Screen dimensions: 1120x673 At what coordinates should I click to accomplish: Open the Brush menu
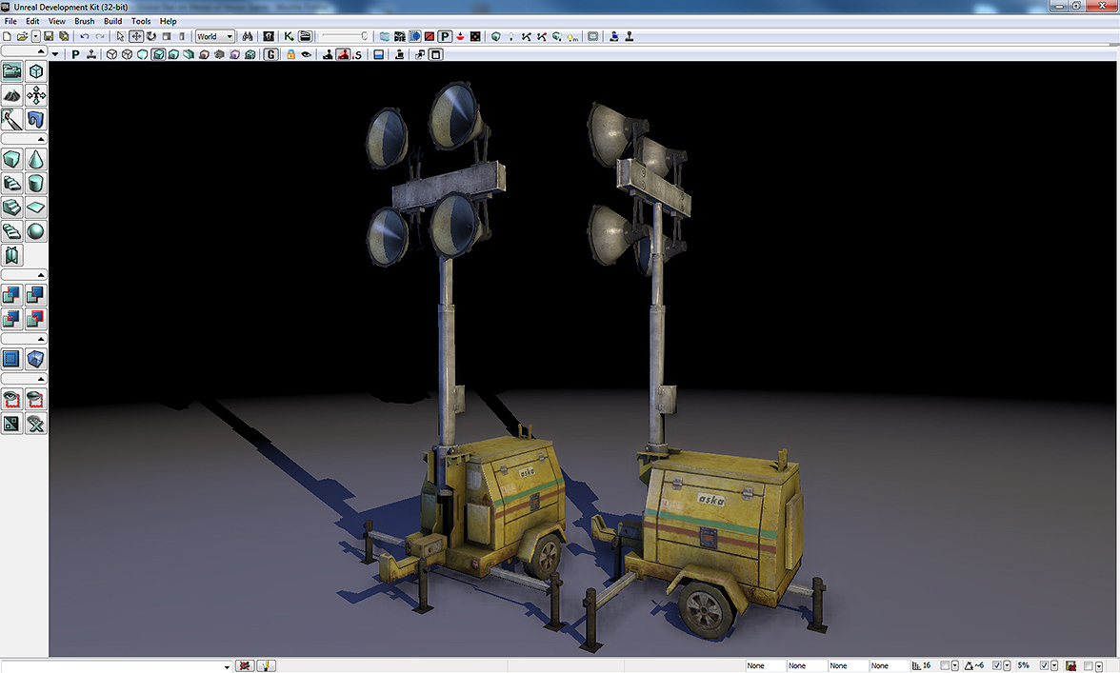84,21
